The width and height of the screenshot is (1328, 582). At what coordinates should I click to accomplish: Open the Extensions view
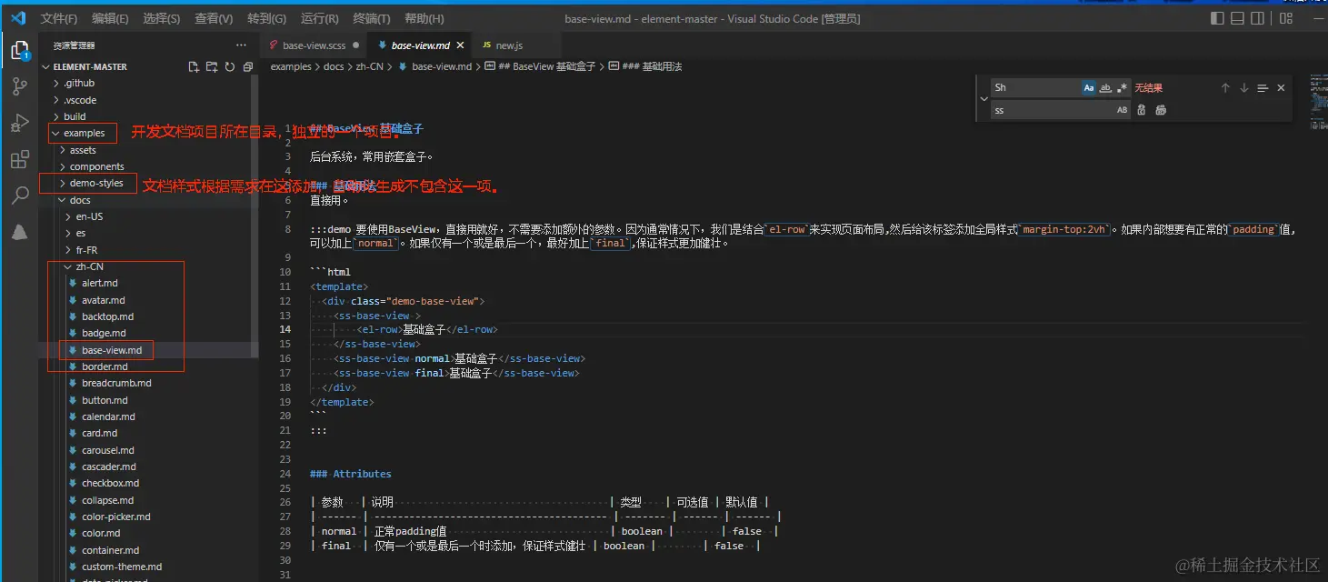point(19,160)
